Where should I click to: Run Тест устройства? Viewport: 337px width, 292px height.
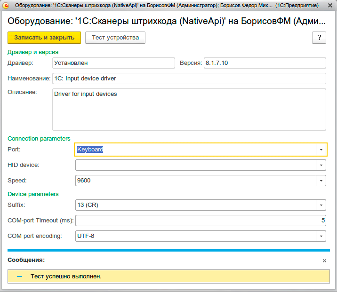[x=115, y=38]
